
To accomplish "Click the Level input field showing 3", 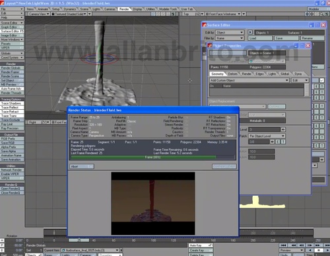I will tap(265, 130).
